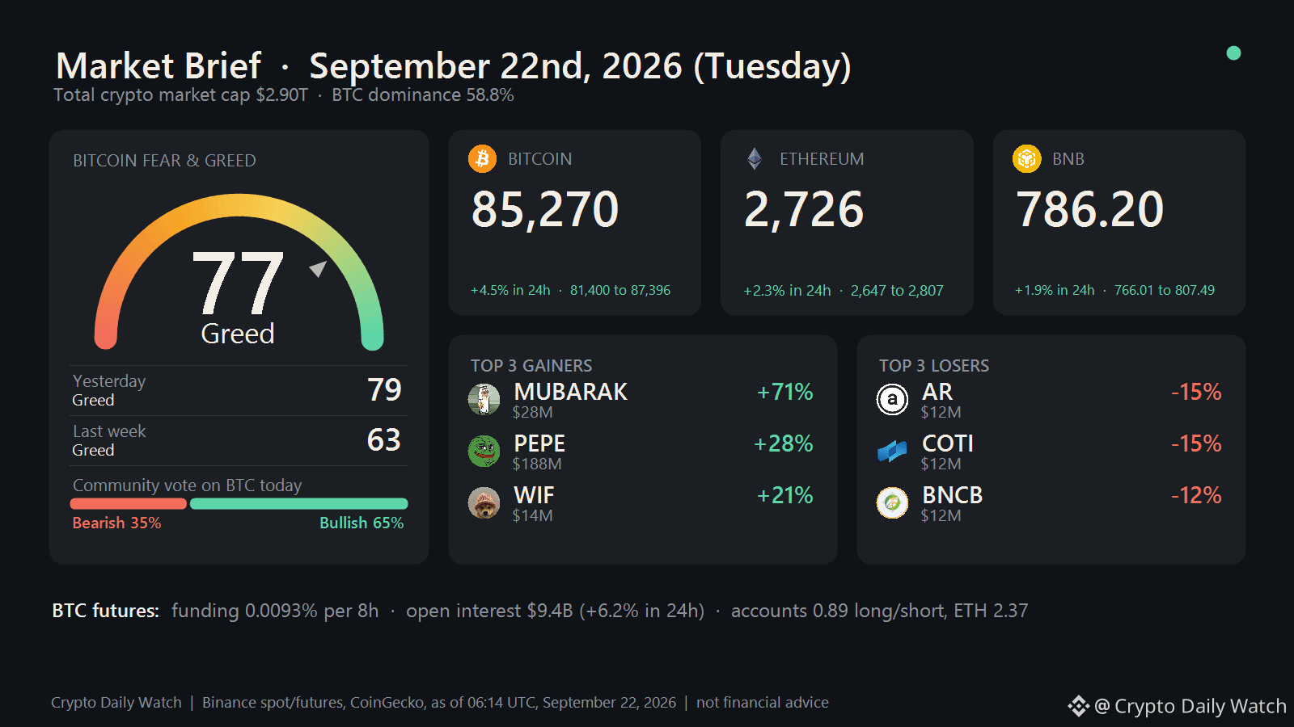Click the gauge needle pointer on Fear & Greed
This screenshot has height=727, width=1294.
point(319,268)
